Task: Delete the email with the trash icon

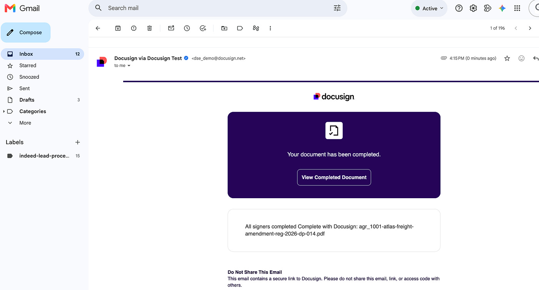Action: 150,28
